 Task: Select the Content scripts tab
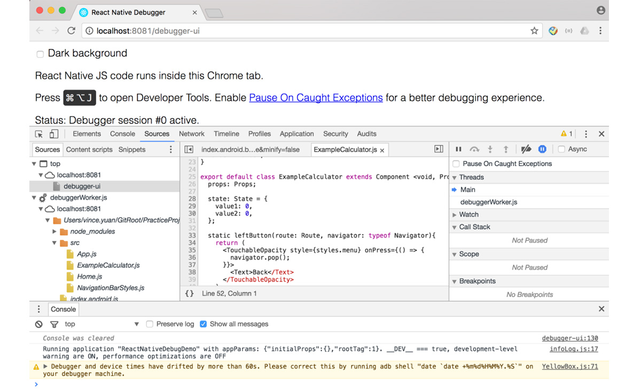[x=89, y=150]
